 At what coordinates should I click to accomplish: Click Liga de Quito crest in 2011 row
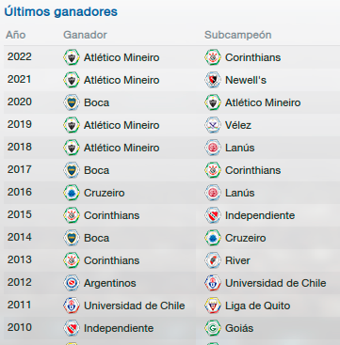pos(213,306)
